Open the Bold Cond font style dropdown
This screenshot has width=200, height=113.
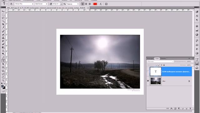click(47, 4)
